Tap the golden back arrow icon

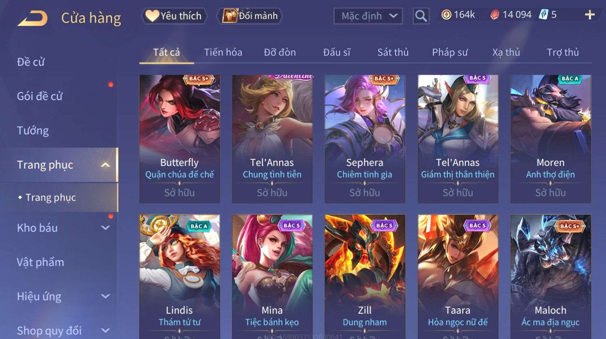(x=33, y=18)
